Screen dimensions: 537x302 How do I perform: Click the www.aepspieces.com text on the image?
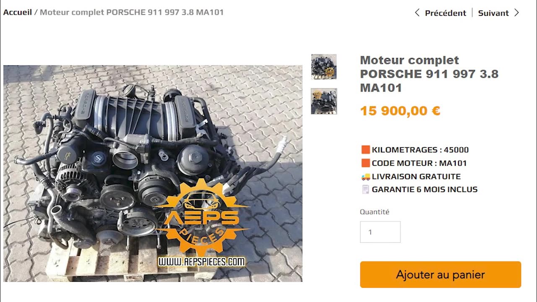coord(201,262)
